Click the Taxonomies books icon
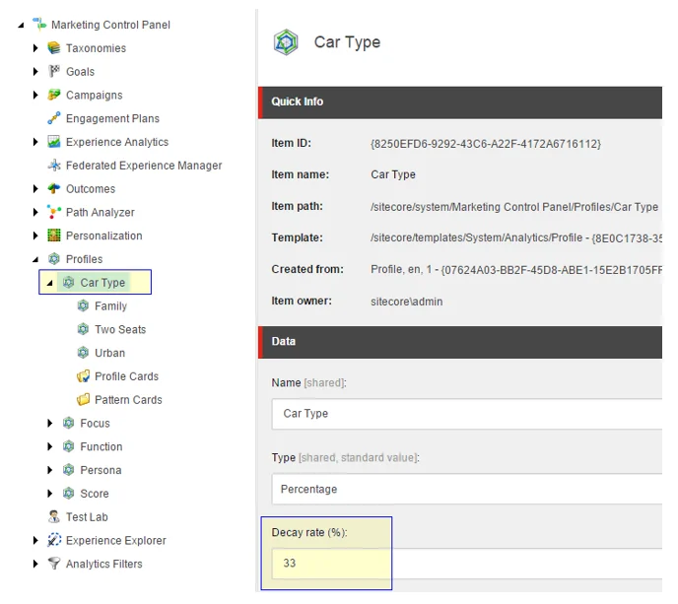The image size is (678, 604). pos(53,48)
